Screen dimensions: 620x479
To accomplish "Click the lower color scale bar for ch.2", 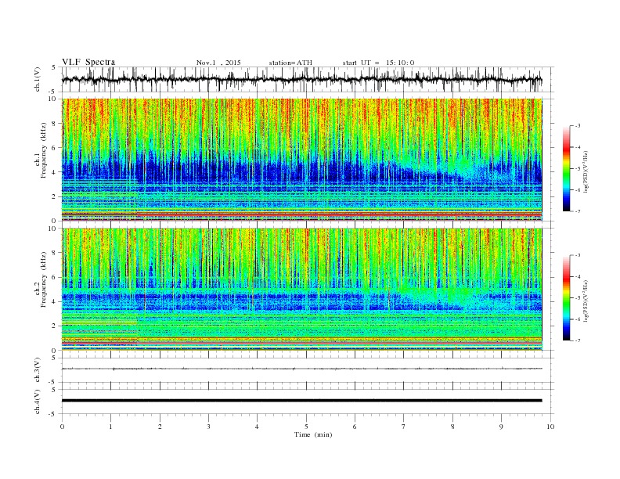I will [566, 298].
